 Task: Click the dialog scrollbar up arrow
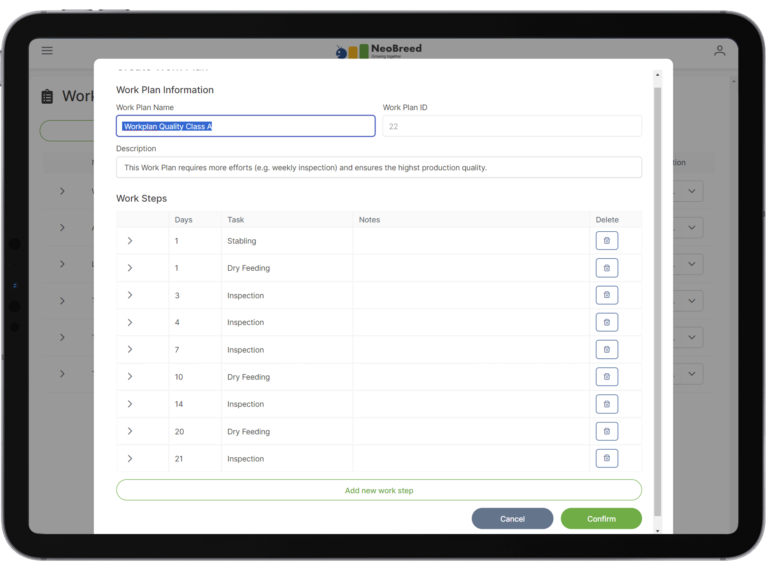pos(657,75)
